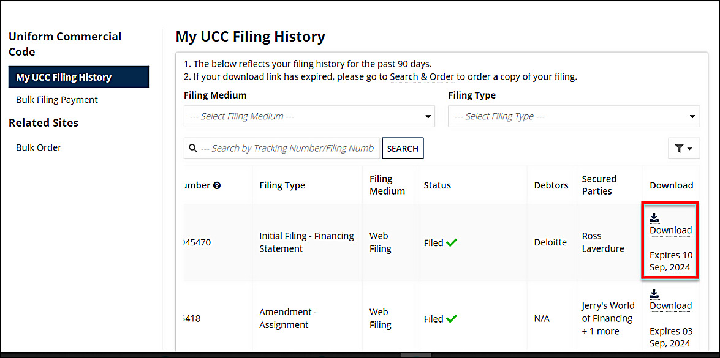Viewport: 720px width, 358px height.
Task: Click the help icon beside the number column
Action: [217, 185]
